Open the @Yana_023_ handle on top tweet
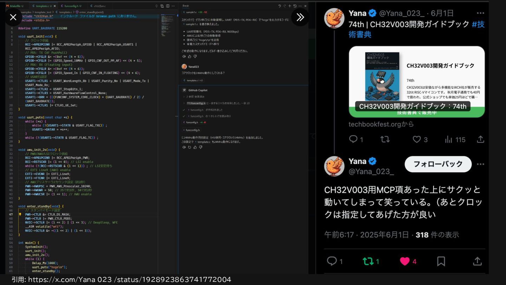The width and height of the screenshot is (506, 285). 402,13
